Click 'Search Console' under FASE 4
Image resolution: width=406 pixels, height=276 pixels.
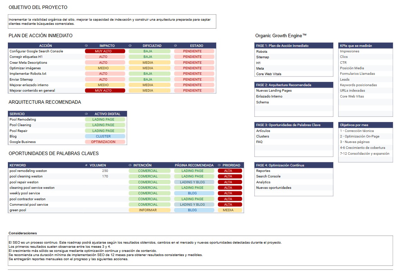click(268, 176)
